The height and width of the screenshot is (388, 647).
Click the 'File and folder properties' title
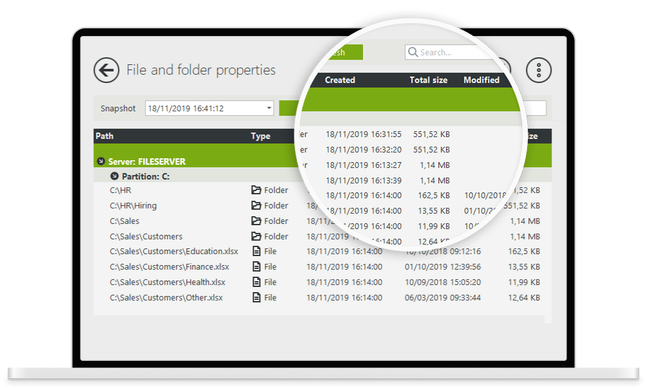[x=201, y=70]
